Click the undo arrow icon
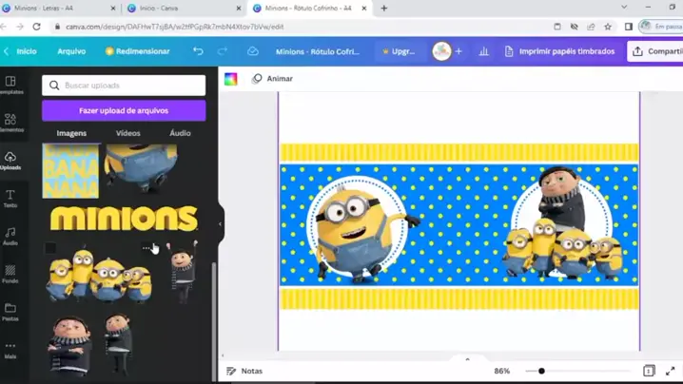 click(198, 51)
